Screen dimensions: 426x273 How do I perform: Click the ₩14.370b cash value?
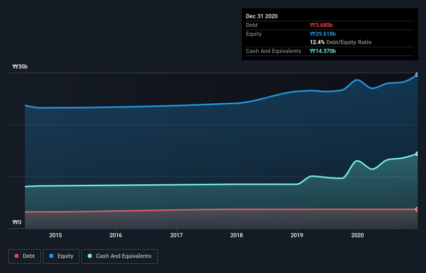[323, 51]
